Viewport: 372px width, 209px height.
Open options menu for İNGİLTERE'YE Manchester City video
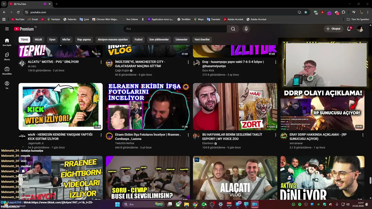tap(188, 62)
